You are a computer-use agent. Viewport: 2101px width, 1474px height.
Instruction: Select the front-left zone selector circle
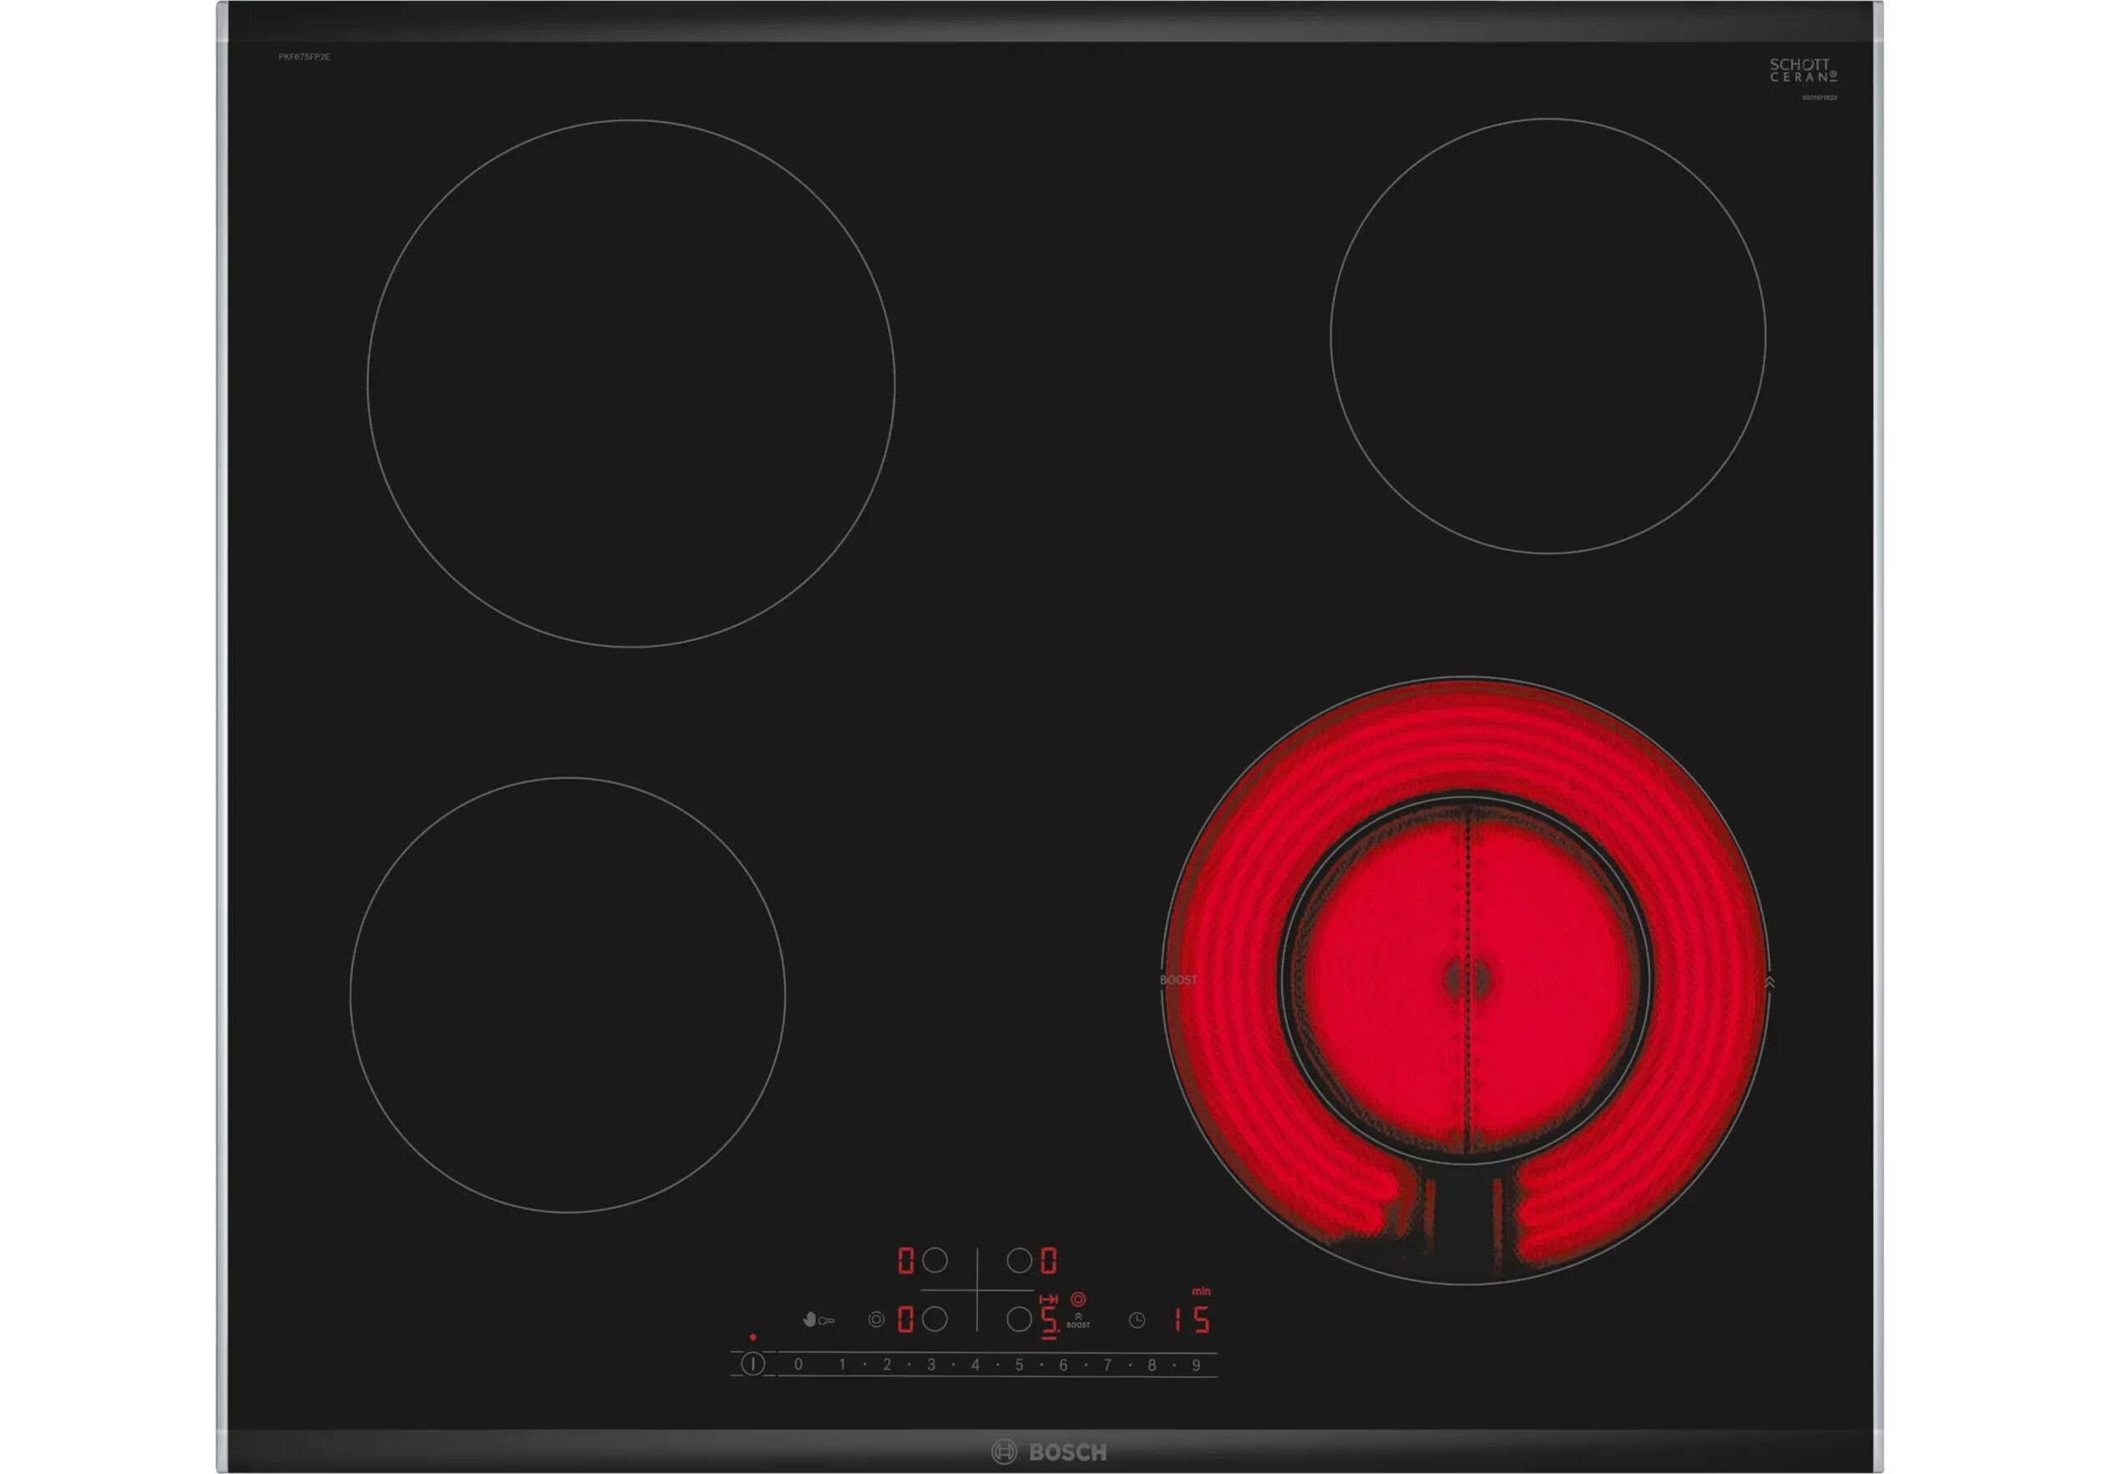pos(934,1319)
